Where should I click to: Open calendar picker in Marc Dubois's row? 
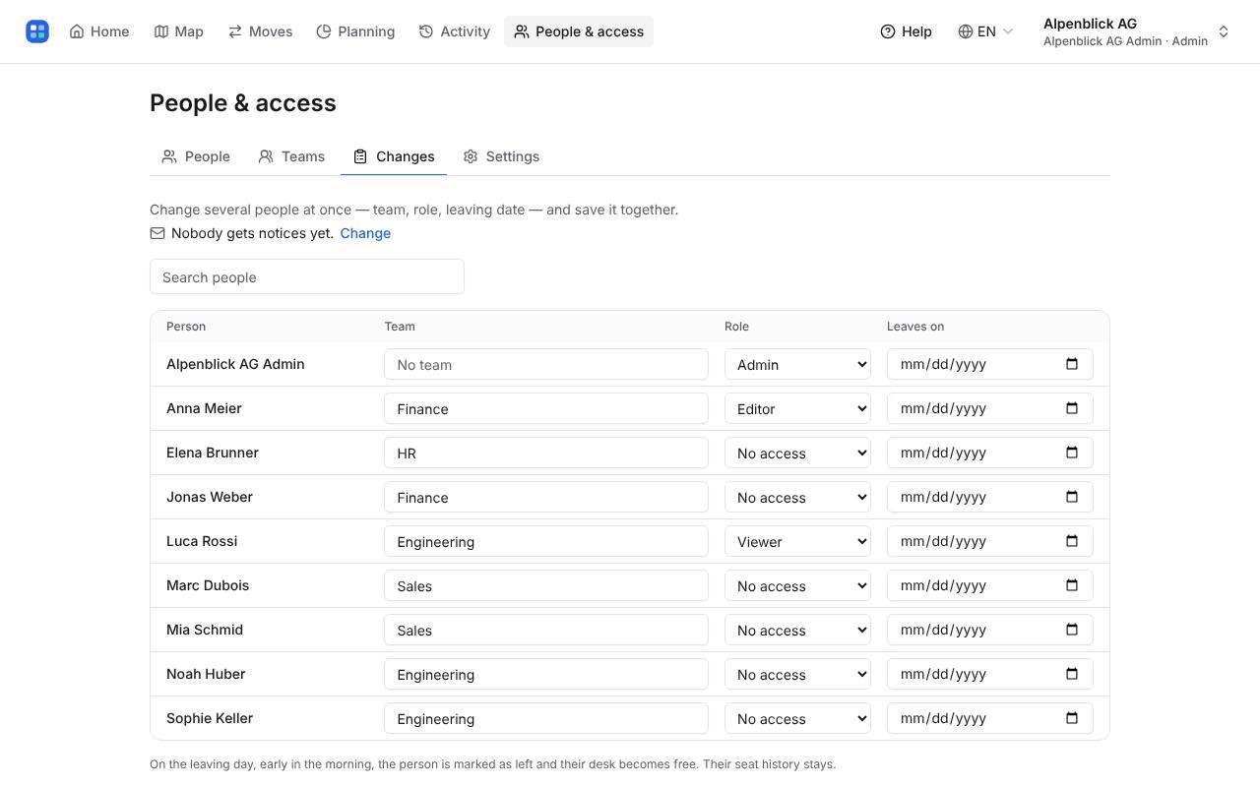(x=1072, y=585)
